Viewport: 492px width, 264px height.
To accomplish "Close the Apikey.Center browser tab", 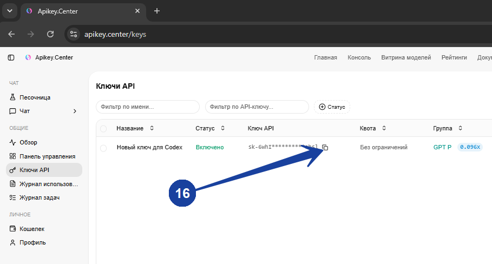I will [137, 11].
